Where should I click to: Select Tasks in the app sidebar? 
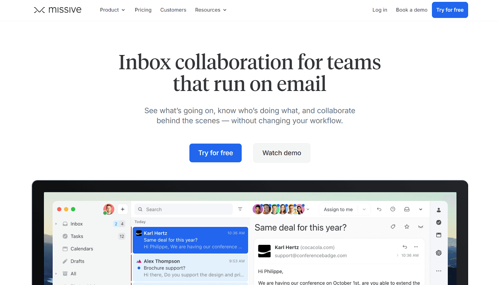tap(77, 236)
